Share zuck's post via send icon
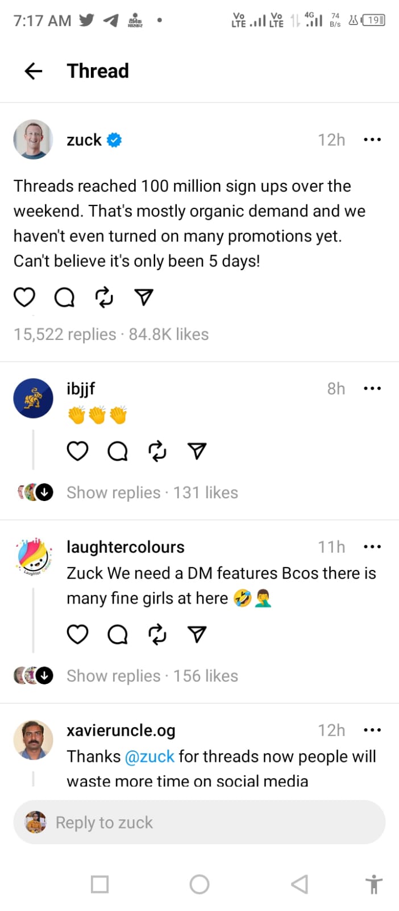The height and width of the screenshot is (911, 399). pos(144,297)
